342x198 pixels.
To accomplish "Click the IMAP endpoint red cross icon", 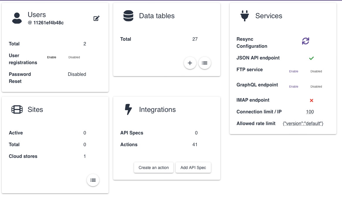I will click(311, 100).
